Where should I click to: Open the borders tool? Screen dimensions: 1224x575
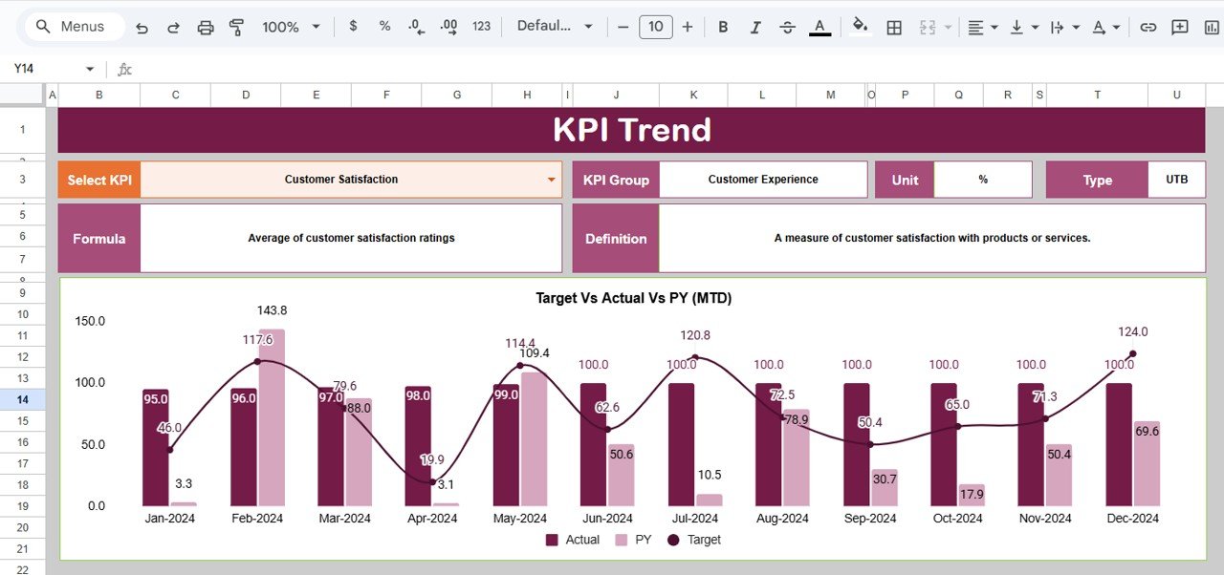coord(893,27)
